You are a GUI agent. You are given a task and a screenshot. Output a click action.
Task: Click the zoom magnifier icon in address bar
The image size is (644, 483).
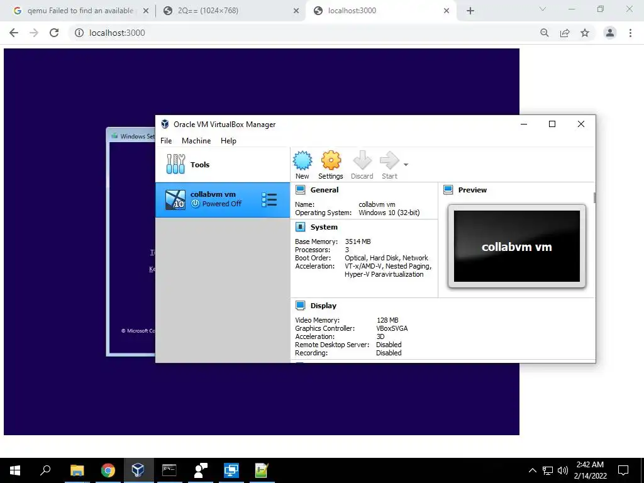(544, 33)
